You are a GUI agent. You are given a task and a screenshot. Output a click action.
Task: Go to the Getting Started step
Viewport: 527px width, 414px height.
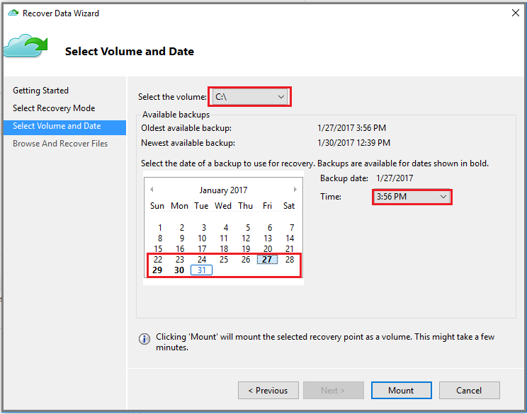(40, 91)
